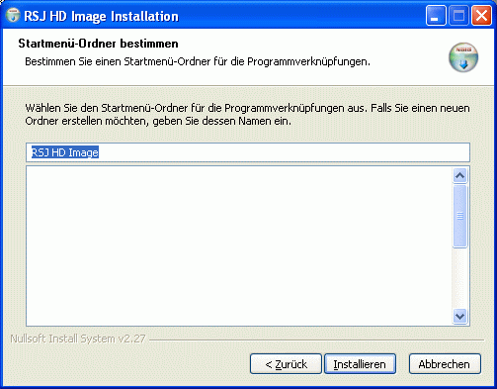Image resolution: width=497 pixels, height=389 pixels.
Task: Click the highlighted 'RSJ HD Image' text
Action: (65, 152)
